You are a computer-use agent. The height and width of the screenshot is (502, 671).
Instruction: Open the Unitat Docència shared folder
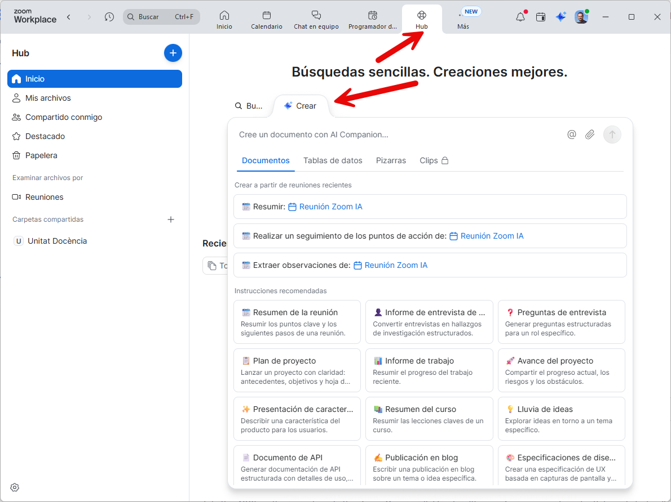coord(57,241)
